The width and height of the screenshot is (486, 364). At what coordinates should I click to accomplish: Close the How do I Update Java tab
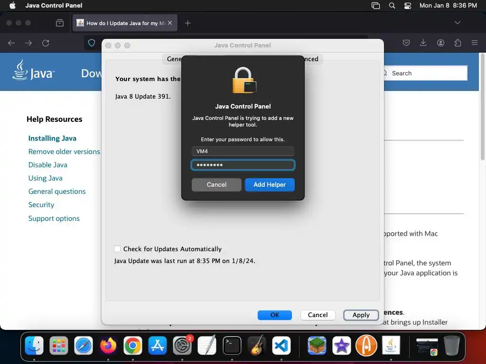(170, 23)
